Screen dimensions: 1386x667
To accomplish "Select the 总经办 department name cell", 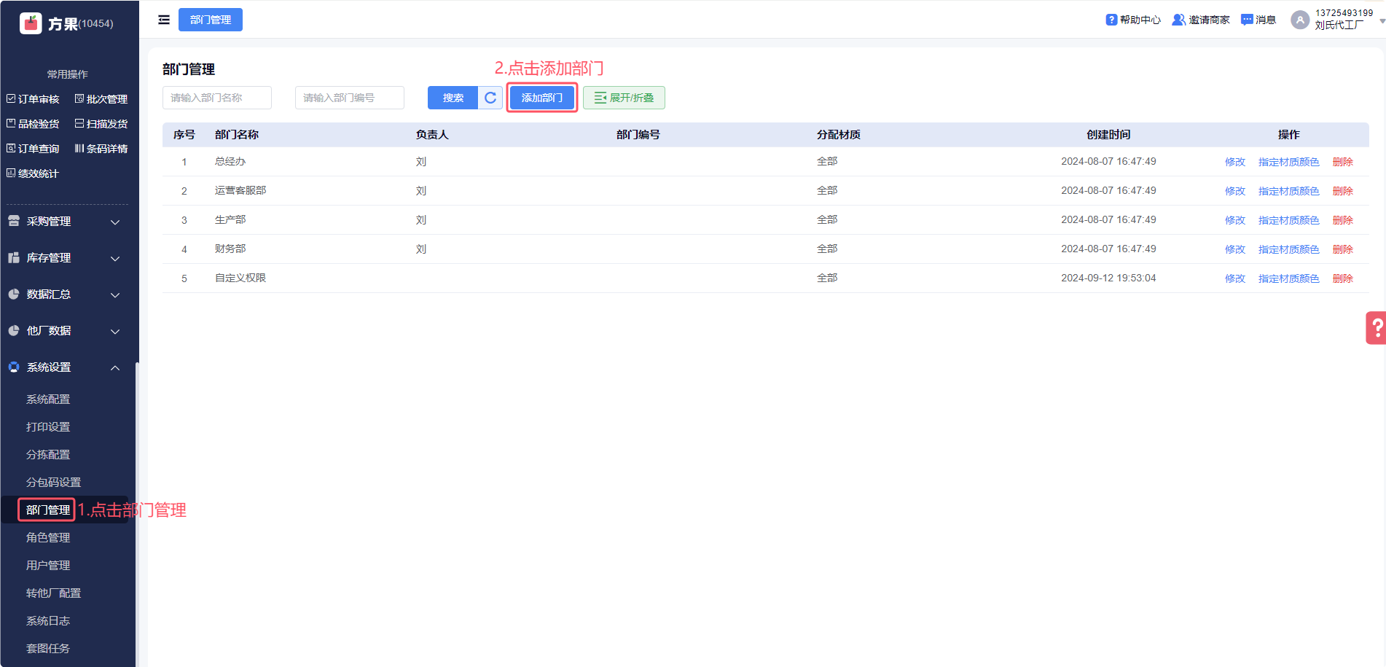I will pos(230,162).
